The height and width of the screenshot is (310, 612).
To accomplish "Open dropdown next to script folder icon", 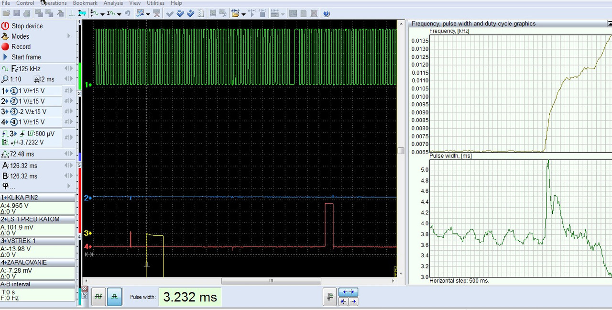I will click(243, 14).
